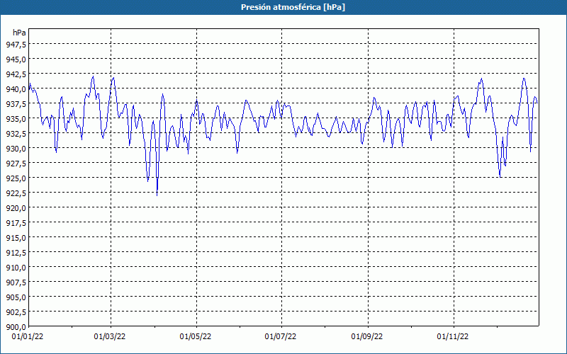This screenshot has height=354, width=567.
Task: Select the 935,0 y-axis value
Action: point(16,119)
